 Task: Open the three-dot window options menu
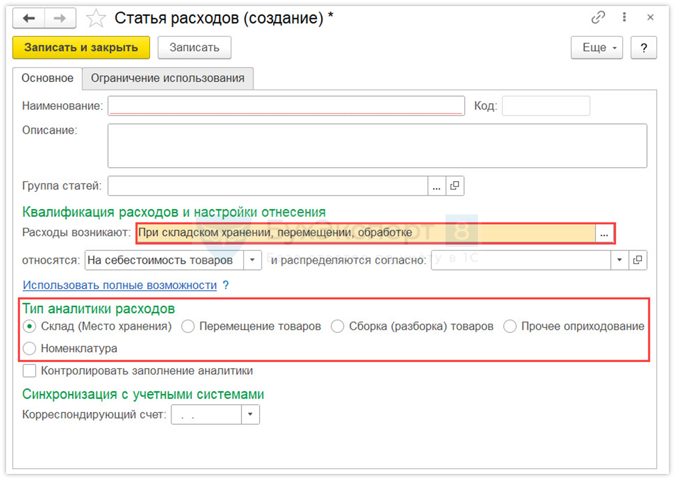click(624, 17)
